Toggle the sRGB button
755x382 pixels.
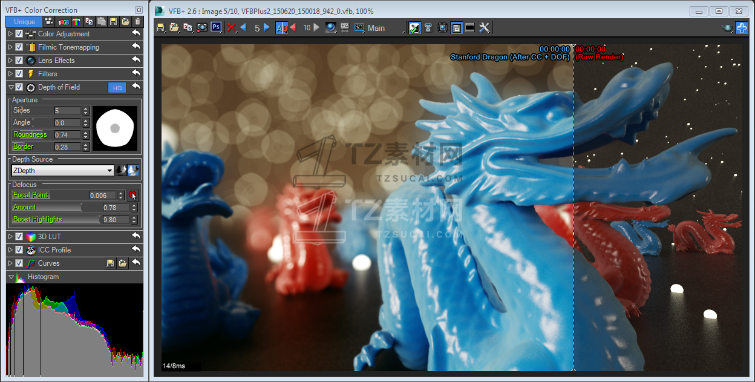pos(64,22)
